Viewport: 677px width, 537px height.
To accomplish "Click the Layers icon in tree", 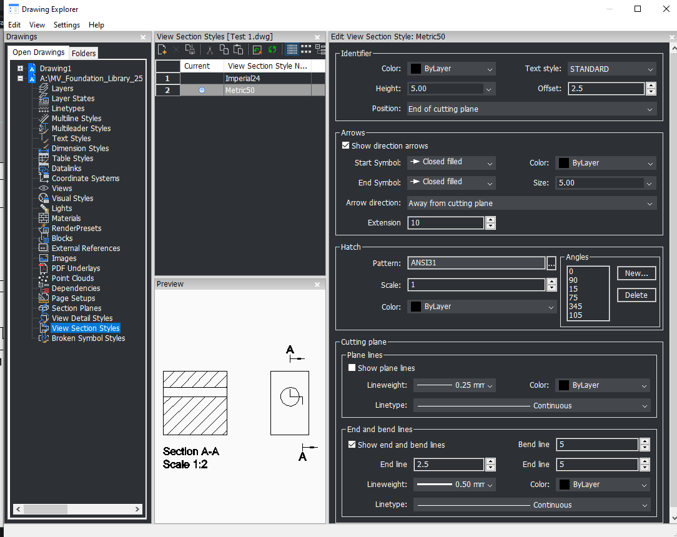I will (x=44, y=89).
